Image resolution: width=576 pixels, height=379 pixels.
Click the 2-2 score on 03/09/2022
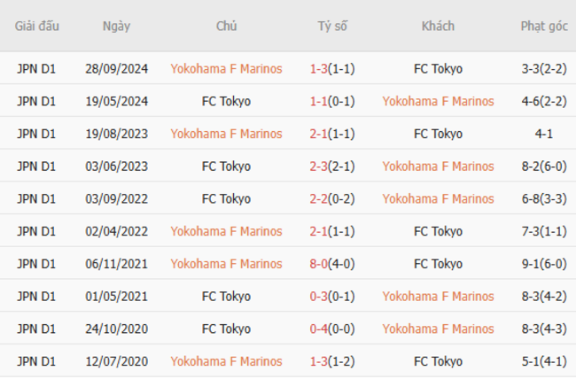[318, 198]
